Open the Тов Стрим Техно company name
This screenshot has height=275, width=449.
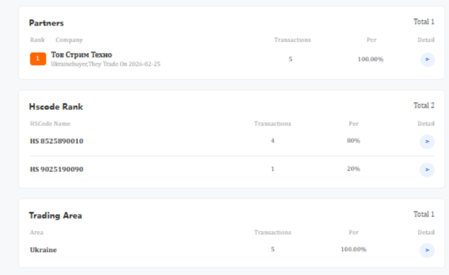pyautogui.click(x=81, y=55)
